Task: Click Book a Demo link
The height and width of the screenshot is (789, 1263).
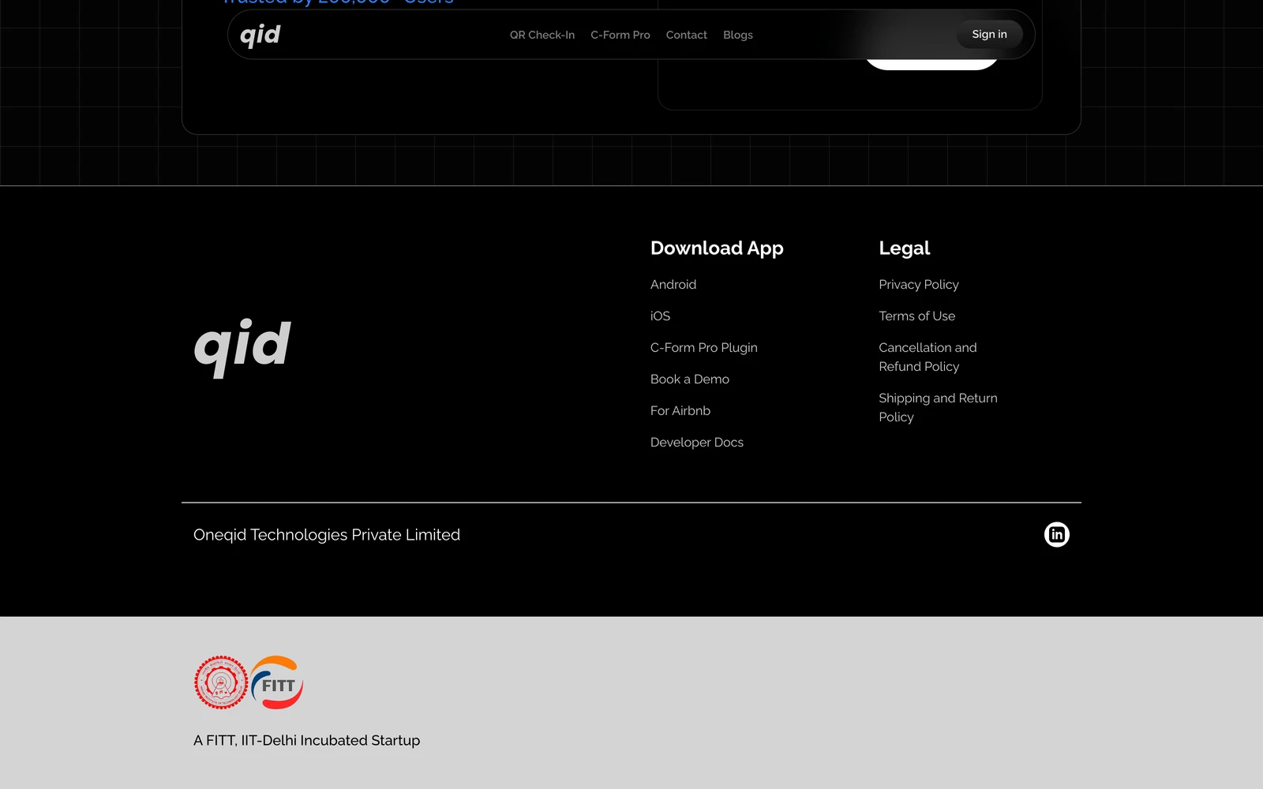Action: pyautogui.click(x=690, y=379)
